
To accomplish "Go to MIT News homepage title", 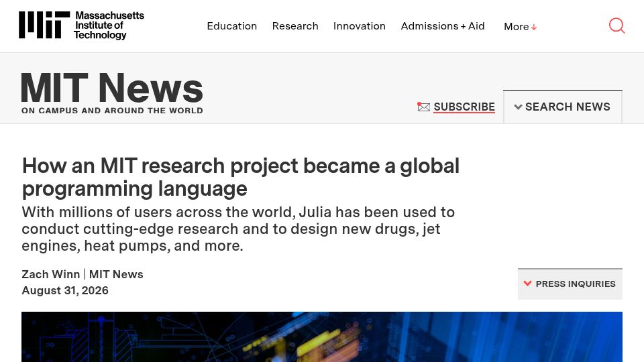I will coord(112,87).
